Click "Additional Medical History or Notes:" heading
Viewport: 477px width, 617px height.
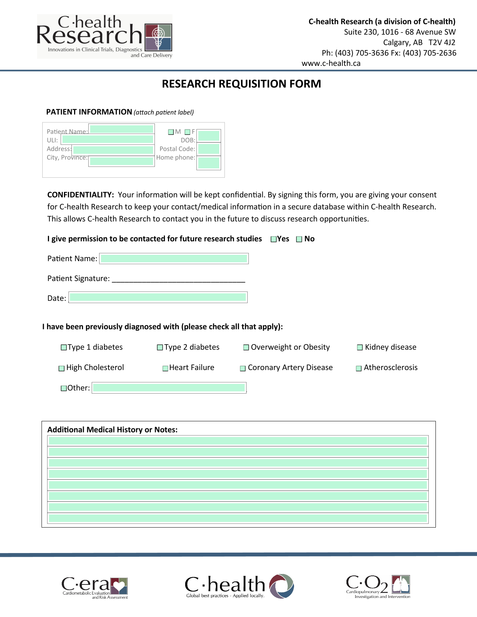pyautogui.click(x=112, y=430)
